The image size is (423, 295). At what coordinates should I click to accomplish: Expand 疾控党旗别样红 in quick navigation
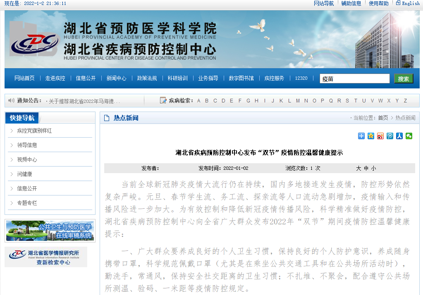[34, 131]
